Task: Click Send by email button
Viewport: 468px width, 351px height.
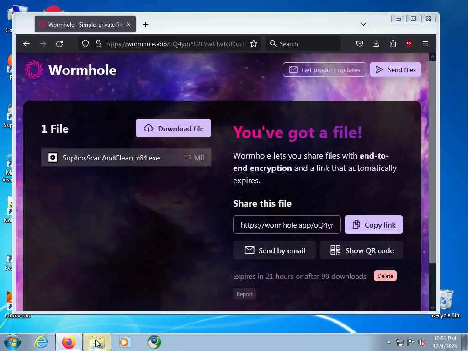Action: pyautogui.click(x=275, y=250)
